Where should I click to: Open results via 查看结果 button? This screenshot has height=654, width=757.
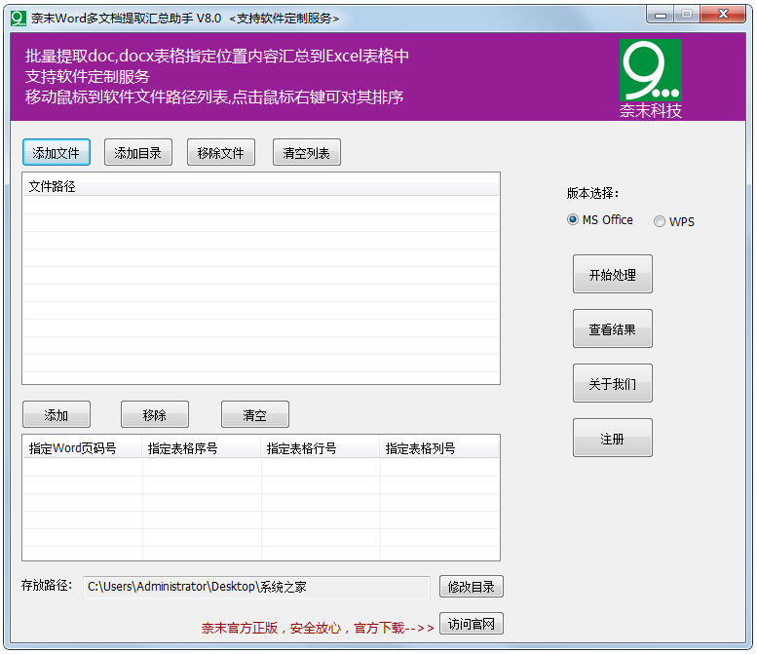[612, 329]
